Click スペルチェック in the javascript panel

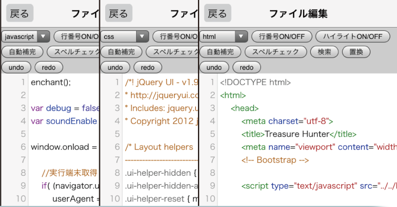(x=73, y=52)
